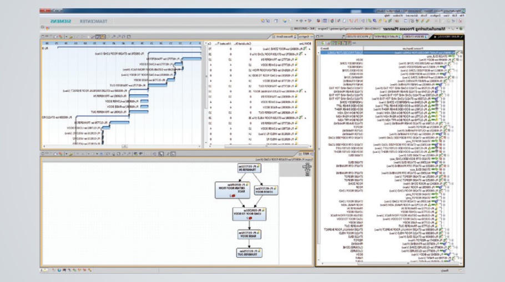This screenshot has height=282, width=505.
Task: Switch to the DESIGN STUDIES tab
Action: point(416,37)
